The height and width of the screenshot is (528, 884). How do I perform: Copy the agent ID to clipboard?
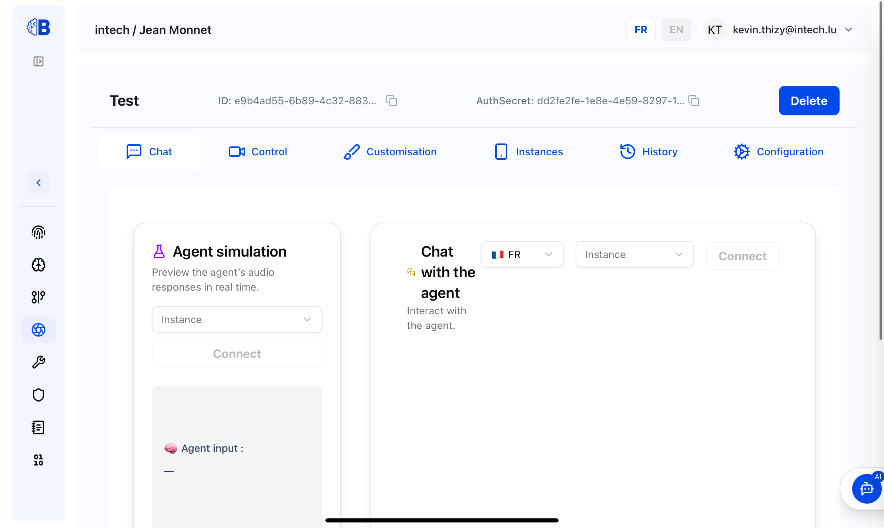click(392, 101)
